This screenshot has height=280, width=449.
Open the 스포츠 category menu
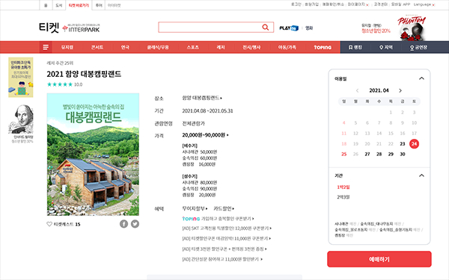193,47
